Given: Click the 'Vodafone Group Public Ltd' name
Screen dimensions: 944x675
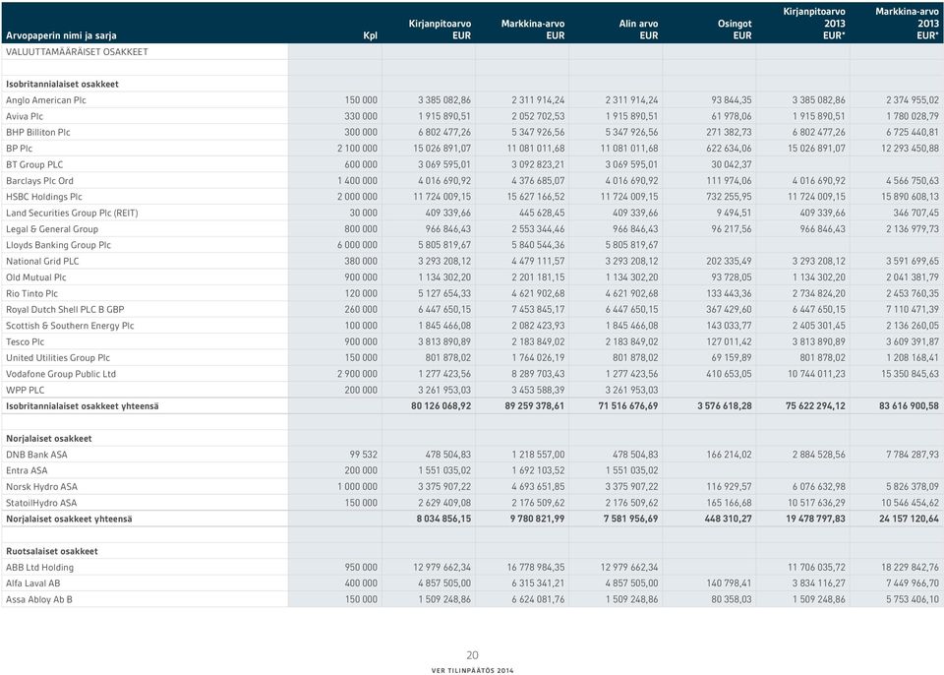Looking at the screenshot, I should click(x=61, y=374).
